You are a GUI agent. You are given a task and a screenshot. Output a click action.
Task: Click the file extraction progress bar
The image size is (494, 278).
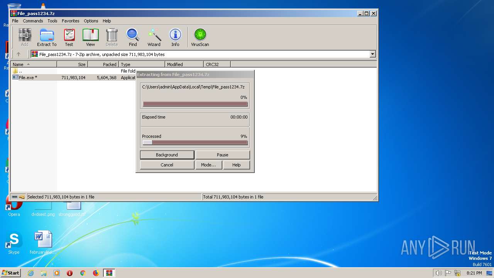click(195, 104)
